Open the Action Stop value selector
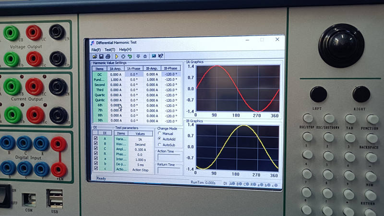This screenshot has width=384, height=216. tap(140, 169)
